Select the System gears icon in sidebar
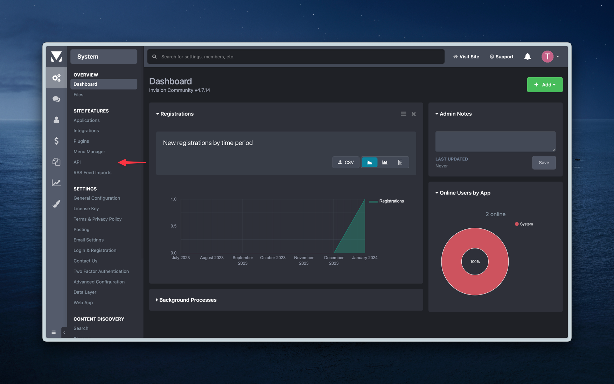 (56, 78)
